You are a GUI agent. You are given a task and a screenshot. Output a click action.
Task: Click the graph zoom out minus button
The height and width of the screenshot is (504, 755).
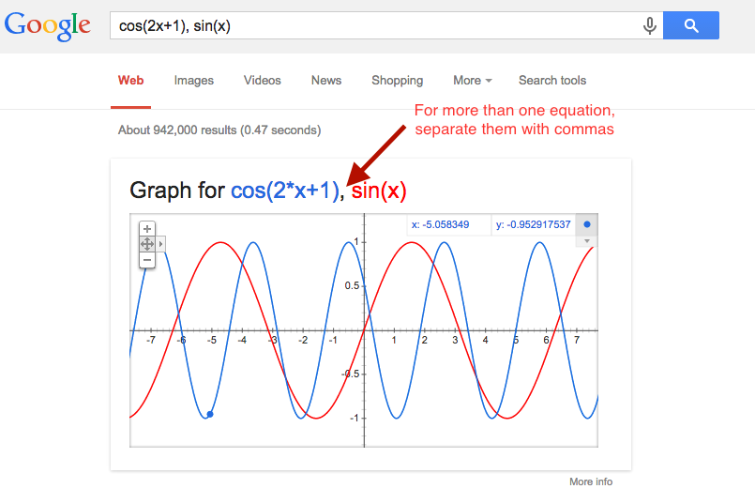146,259
